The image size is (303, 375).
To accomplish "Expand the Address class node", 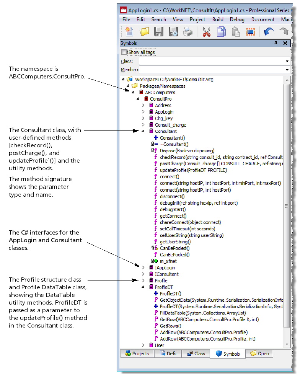I will click(x=143, y=105).
